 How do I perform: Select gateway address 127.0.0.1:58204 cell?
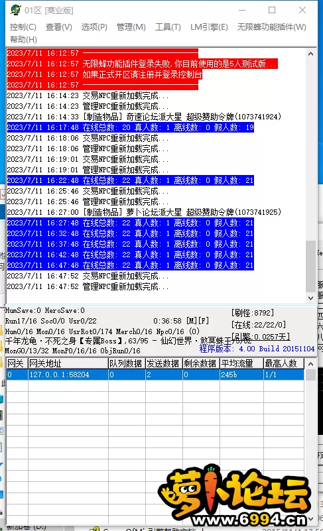pyautogui.click(x=68, y=375)
